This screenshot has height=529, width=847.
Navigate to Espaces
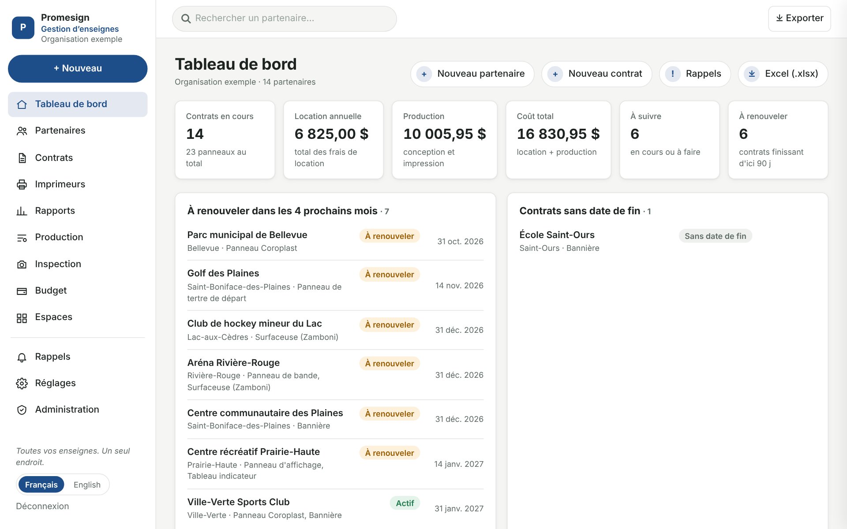[78, 317]
